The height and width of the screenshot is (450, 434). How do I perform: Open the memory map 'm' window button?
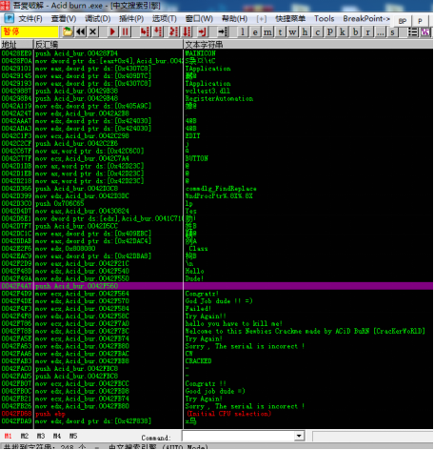[267, 32]
